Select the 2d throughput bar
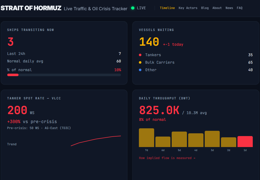The image size is (260, 180). point(228,142)
